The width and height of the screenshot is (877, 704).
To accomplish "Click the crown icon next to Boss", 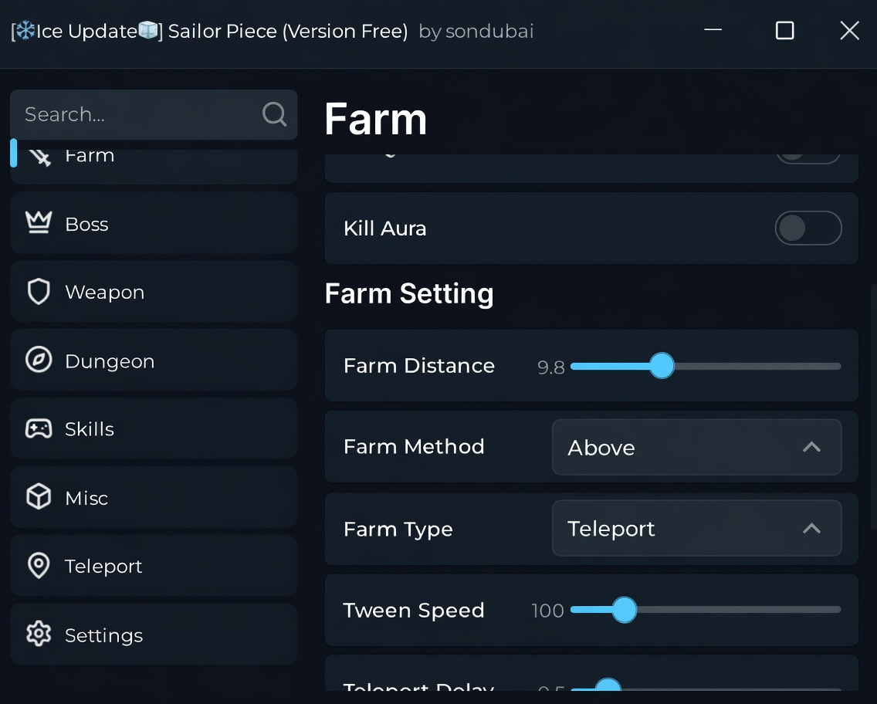I will (x=39, y=224).
